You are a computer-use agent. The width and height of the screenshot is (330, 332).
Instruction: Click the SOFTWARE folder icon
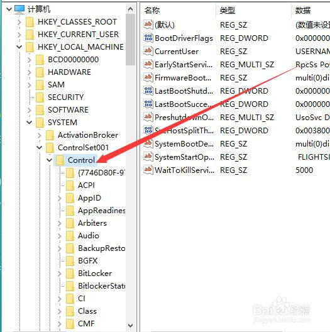(x=40, y=109)
